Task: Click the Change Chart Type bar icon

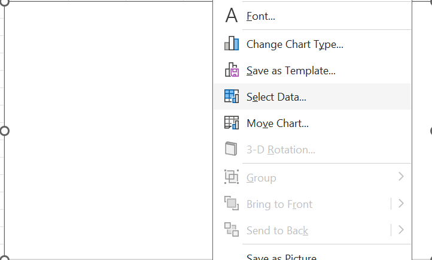Action: (x=231, y=44)
